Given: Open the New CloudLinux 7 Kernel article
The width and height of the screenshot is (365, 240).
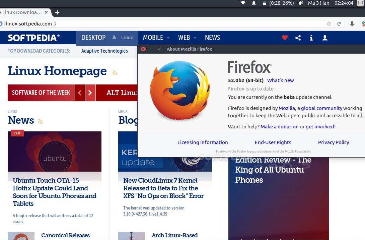Looking at the screenshot, I should click(163, 188).
